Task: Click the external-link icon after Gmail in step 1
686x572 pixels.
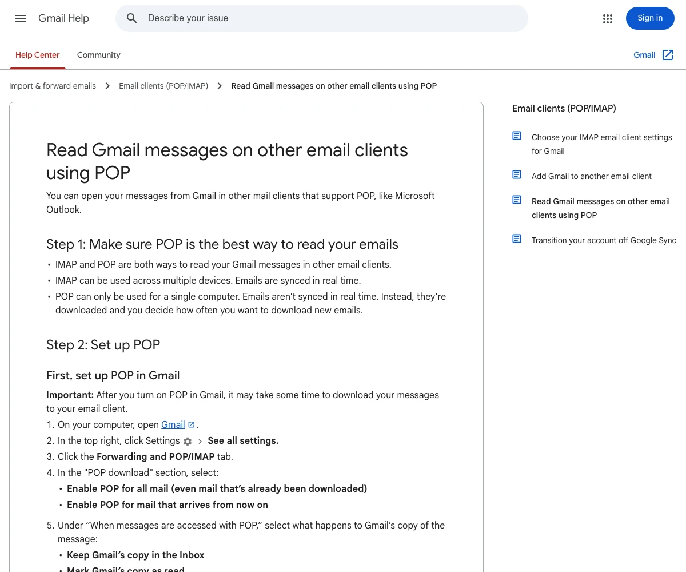Action: pos(192,424)
